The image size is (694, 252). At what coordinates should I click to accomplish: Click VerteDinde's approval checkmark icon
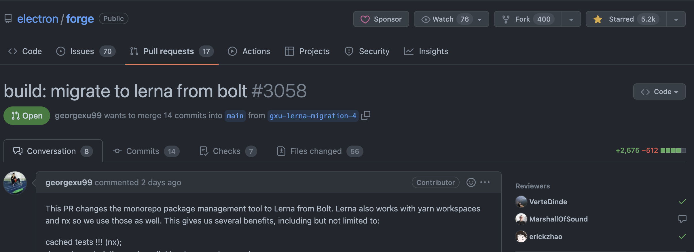point(682,202)
